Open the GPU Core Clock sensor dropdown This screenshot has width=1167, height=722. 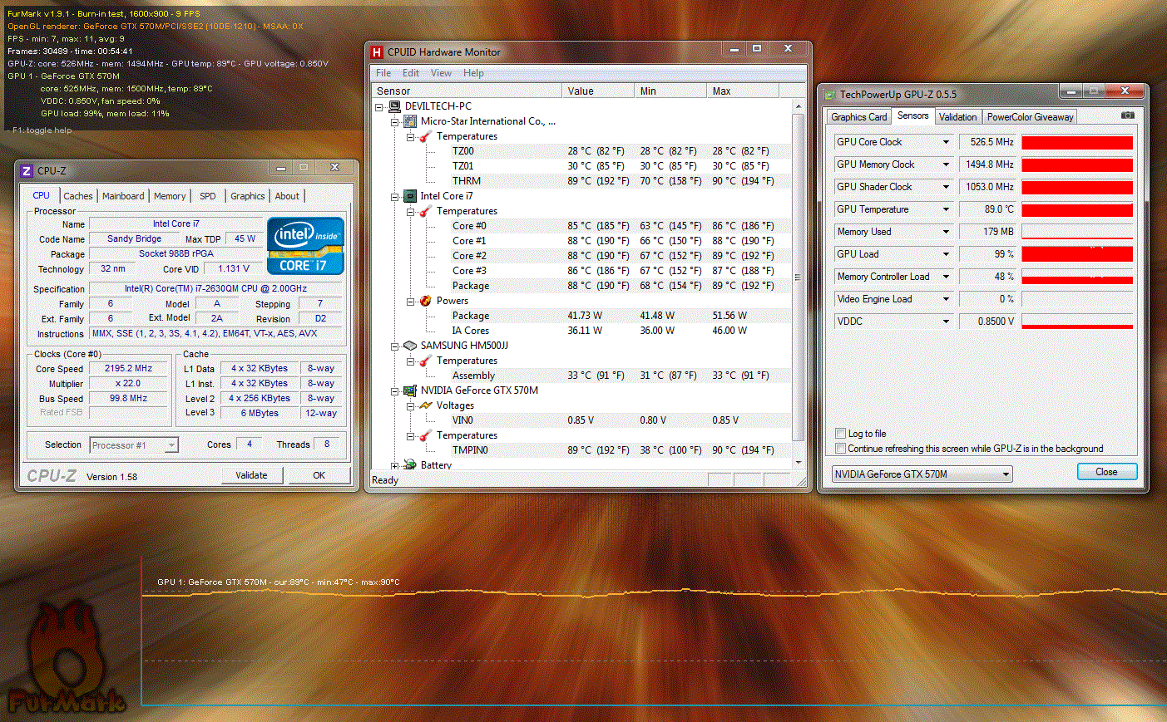946,142
